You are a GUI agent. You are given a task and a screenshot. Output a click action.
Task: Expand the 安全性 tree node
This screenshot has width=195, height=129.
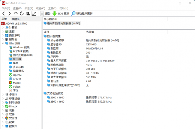point(3,118)
